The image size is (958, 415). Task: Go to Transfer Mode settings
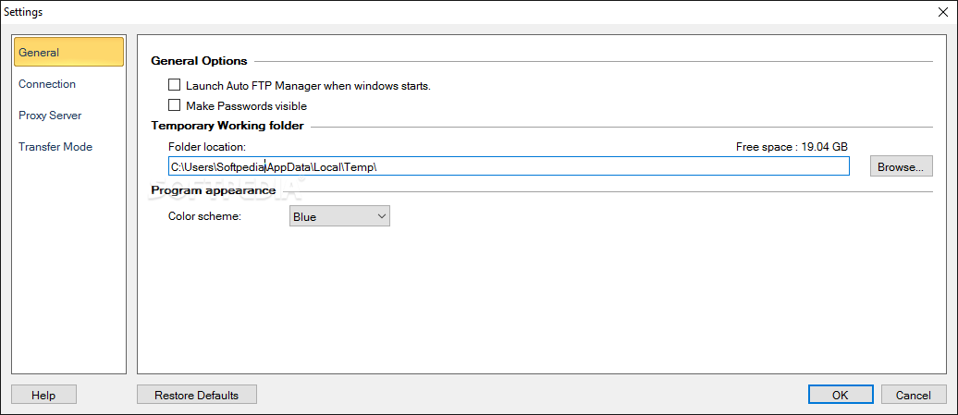(55, 147)
